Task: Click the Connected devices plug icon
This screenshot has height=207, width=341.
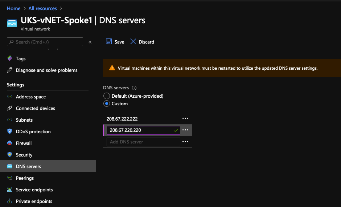Action: click(9, 108)
